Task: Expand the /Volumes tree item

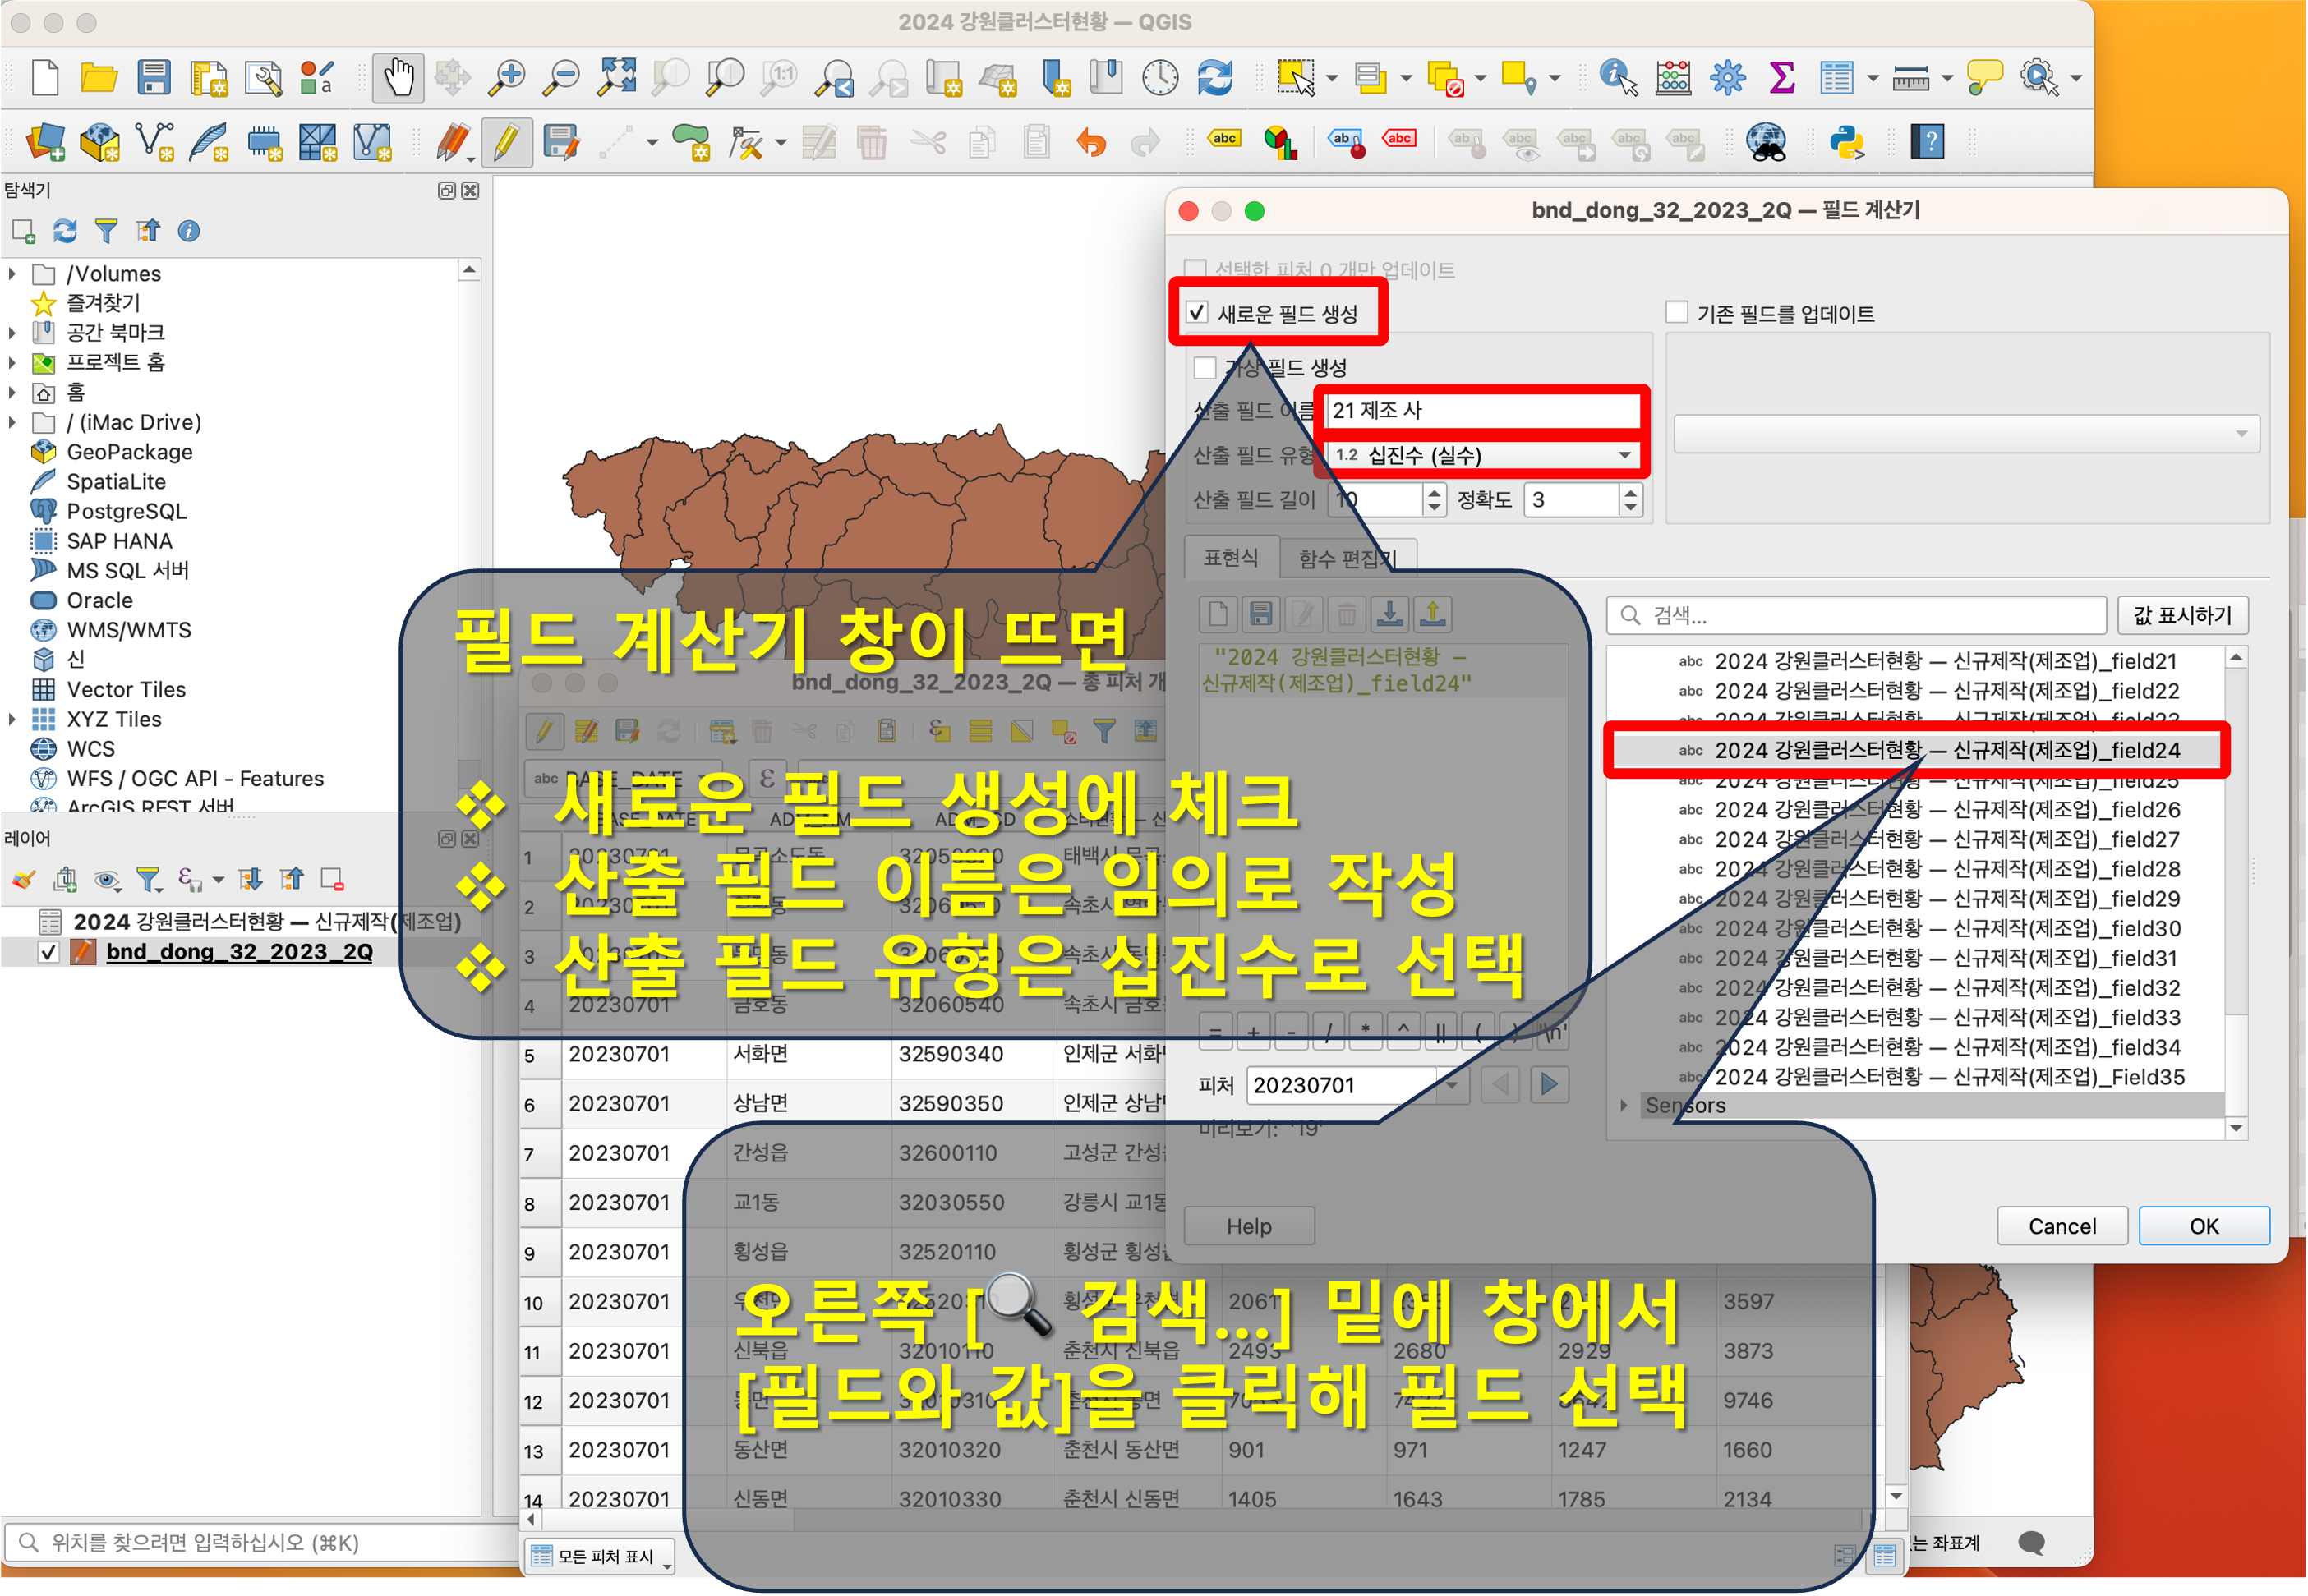Action: tap(12, 273)
